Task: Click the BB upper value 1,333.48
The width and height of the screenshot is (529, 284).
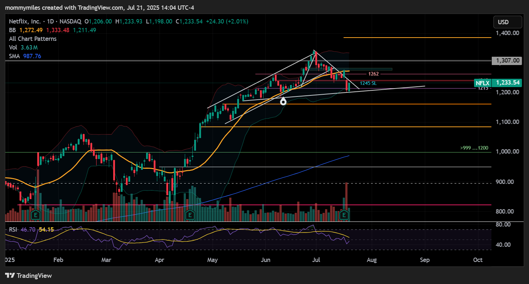Action: pos(57,30)
